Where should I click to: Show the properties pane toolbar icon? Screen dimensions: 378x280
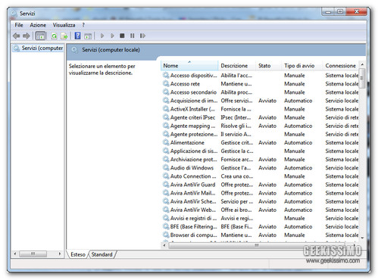[x=88, y=36]
